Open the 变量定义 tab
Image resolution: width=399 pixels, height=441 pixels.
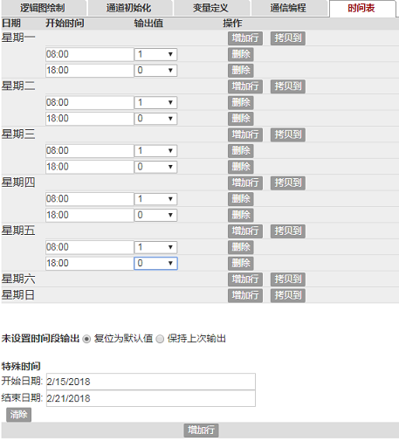coord(211,8)
